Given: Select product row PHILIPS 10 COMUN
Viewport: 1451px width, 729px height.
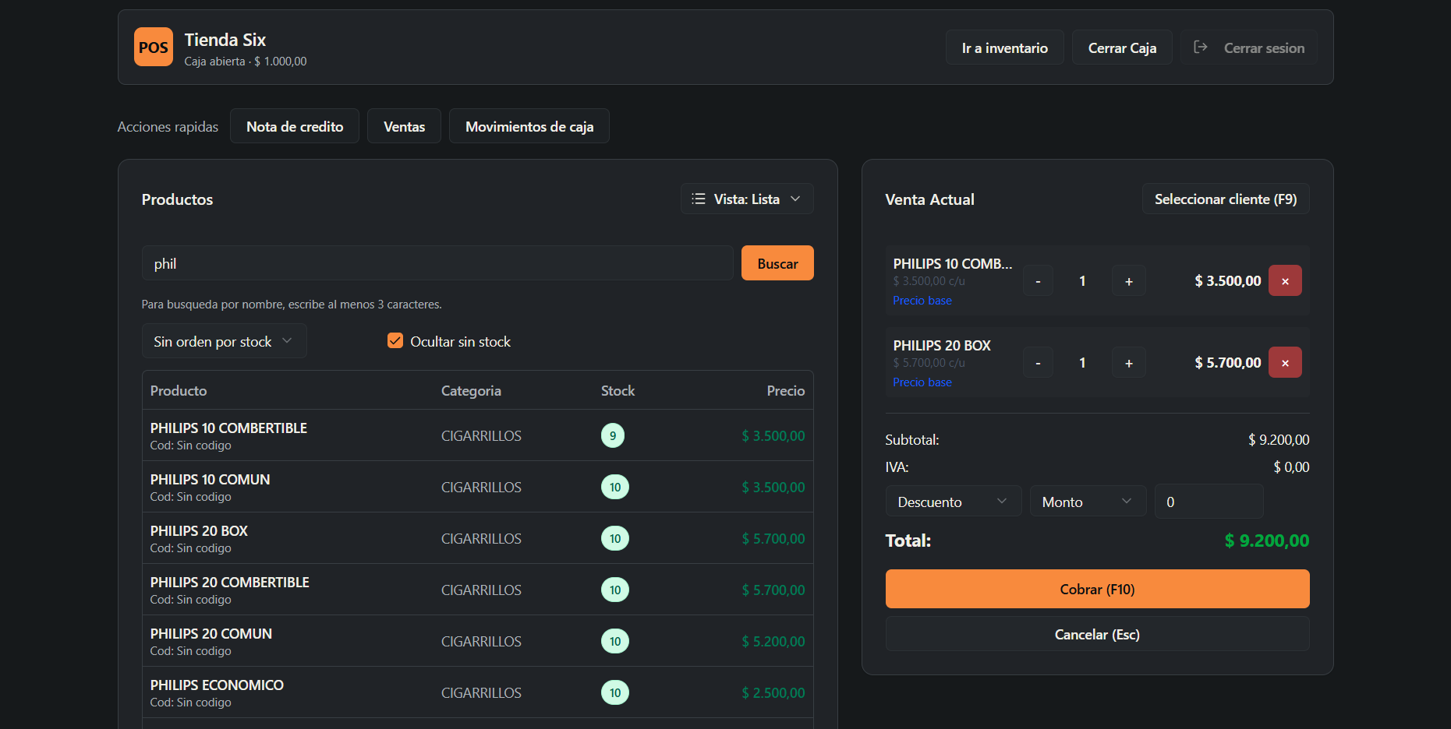Looking at the screenshot, I should 477,487.
